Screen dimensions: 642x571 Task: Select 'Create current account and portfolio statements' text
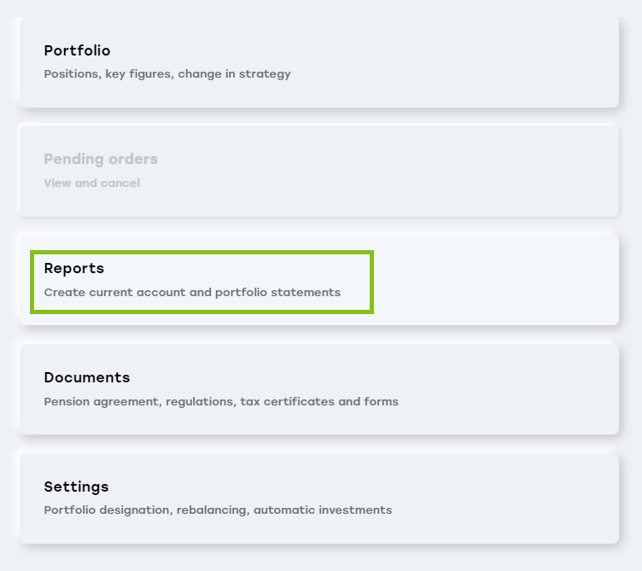[192, 293]
